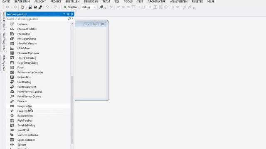Choose the OpenFileDialog icon
The width and height of the screenshot is (266, 149).
[x=12, y=58]
